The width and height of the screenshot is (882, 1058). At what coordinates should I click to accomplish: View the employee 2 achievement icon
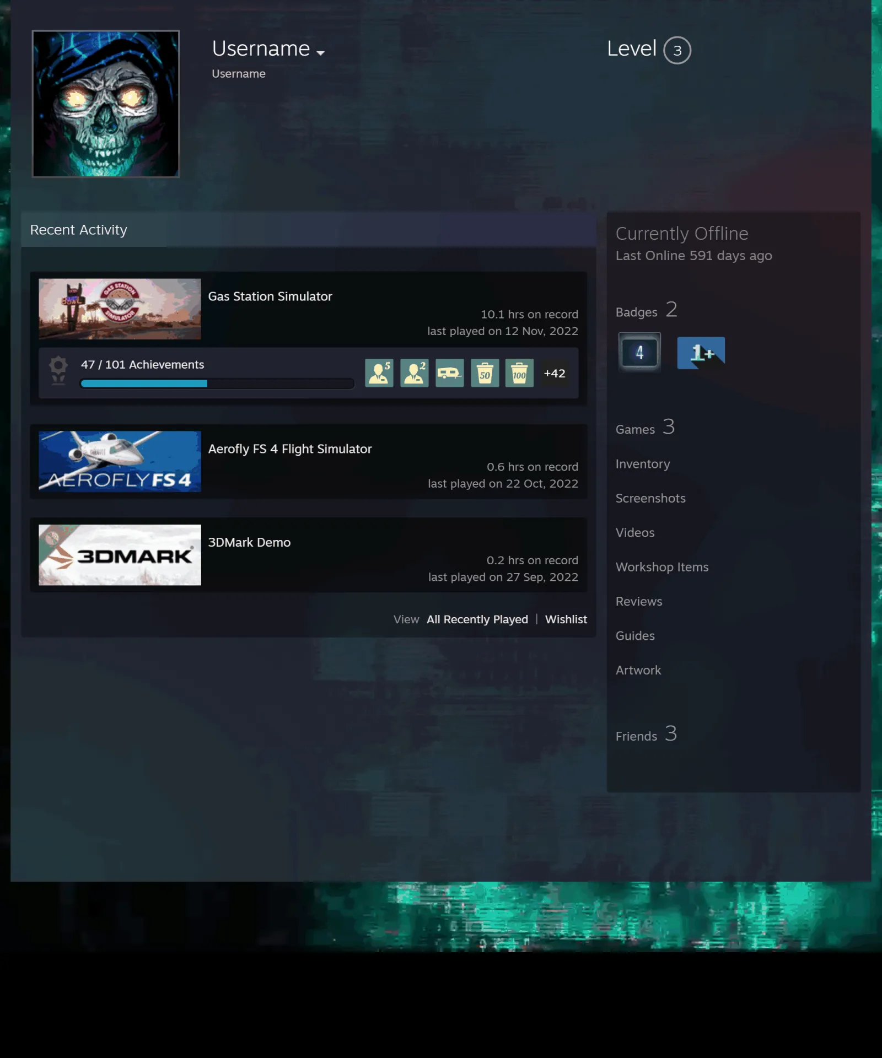pos(415,373)
